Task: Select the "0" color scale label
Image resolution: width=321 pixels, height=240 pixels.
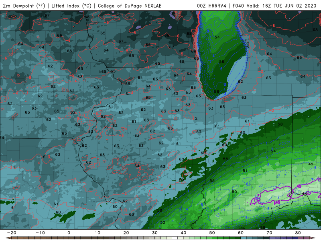Action: pos(69,233)
